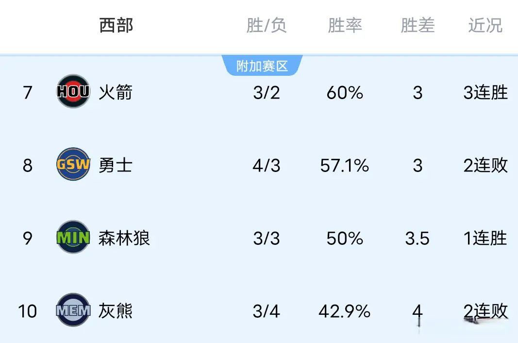The height and width of the screenshot is (343, 518).
Task: Select the 3/3 record of 森林狼
Action: [267, 239]
